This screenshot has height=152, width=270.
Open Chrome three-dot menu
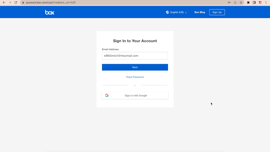pos(266,2)
